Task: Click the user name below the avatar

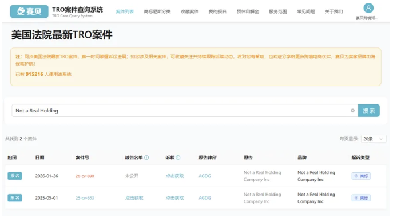Action: pyautogui.click(x=367, y=18)
